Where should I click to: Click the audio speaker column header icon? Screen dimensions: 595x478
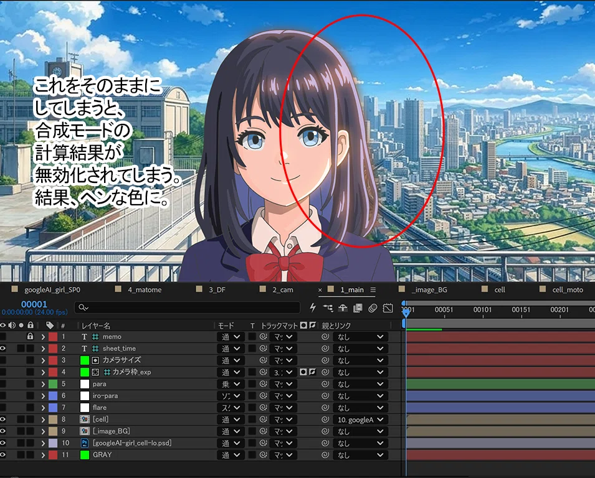[12, 326]
